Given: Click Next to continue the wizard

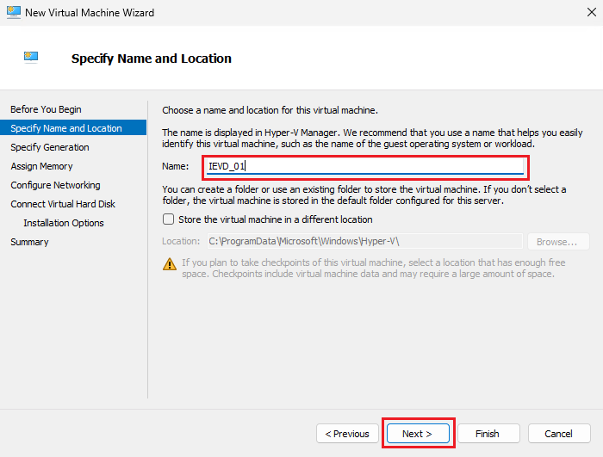Looking at the screenshot, I should (417, 434).
